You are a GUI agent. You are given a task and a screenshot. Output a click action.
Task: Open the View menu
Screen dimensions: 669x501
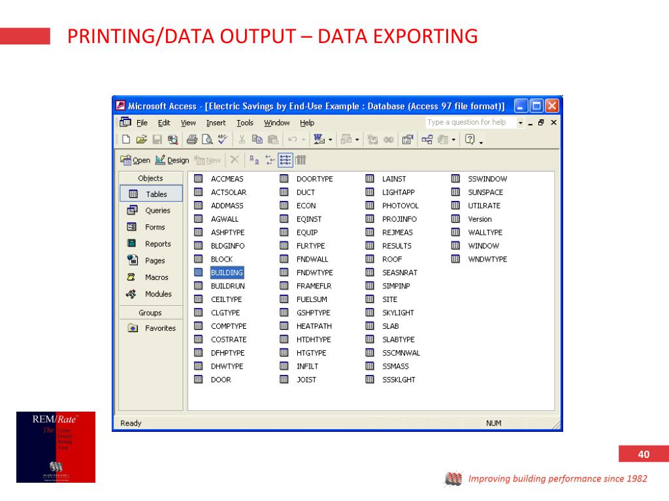(x=188, y=123)
